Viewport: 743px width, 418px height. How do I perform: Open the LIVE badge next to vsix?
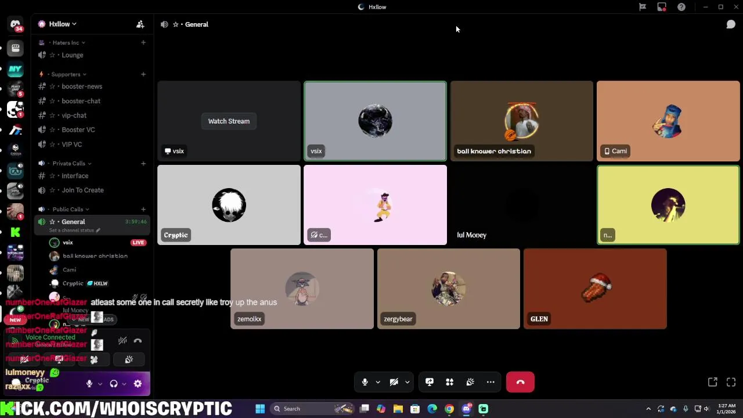tap(138, 243)
